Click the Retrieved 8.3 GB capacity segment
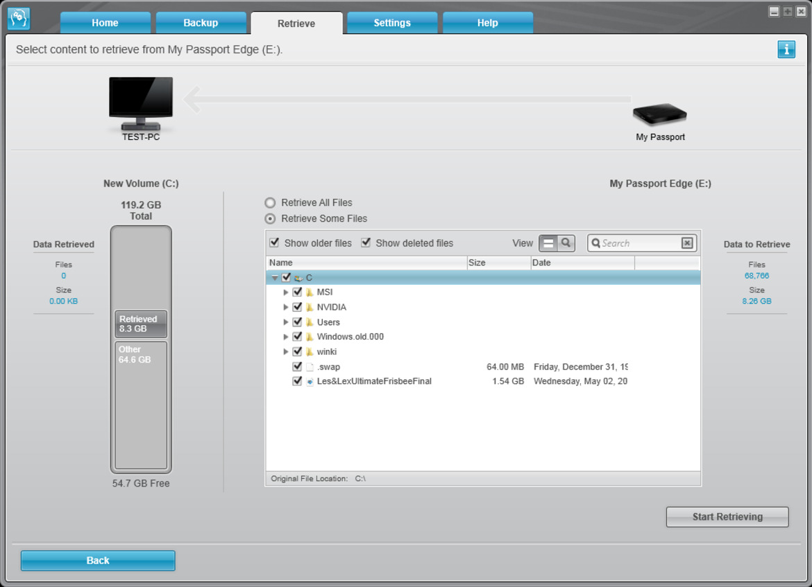 click(x=141, y=324)
